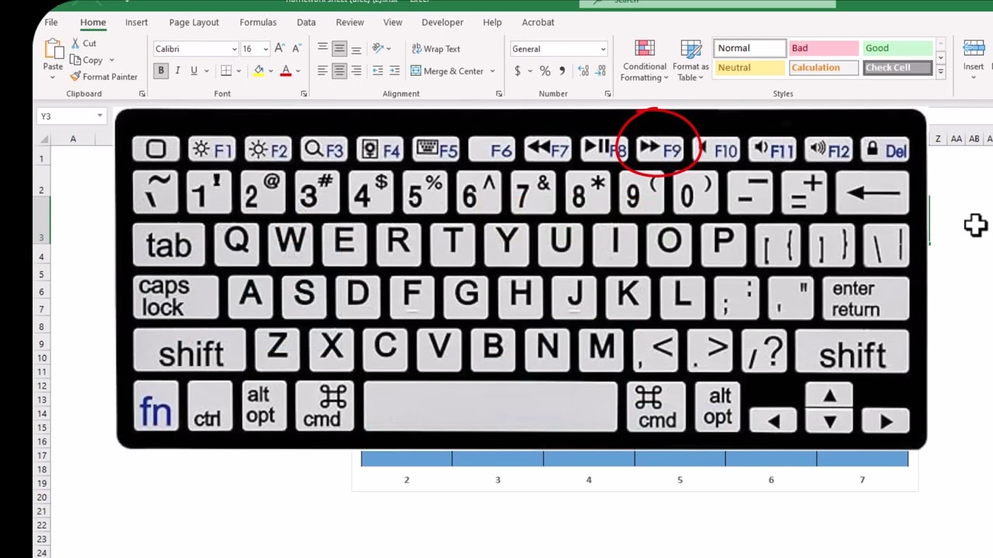Apply the Calculation cell style
The image size is (993, 558).
click(x=823, y=67)
